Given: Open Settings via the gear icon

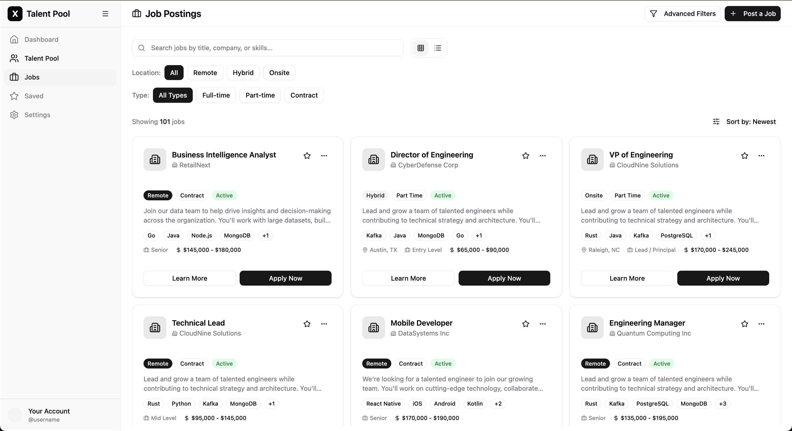Looking at the screenshot, I should pos(14,115).
